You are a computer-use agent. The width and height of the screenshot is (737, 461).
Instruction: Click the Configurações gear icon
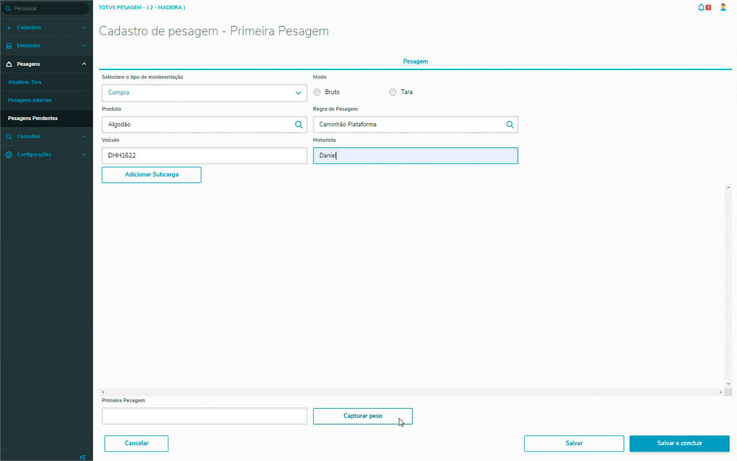pyautogui.click(x=9, y=155)
